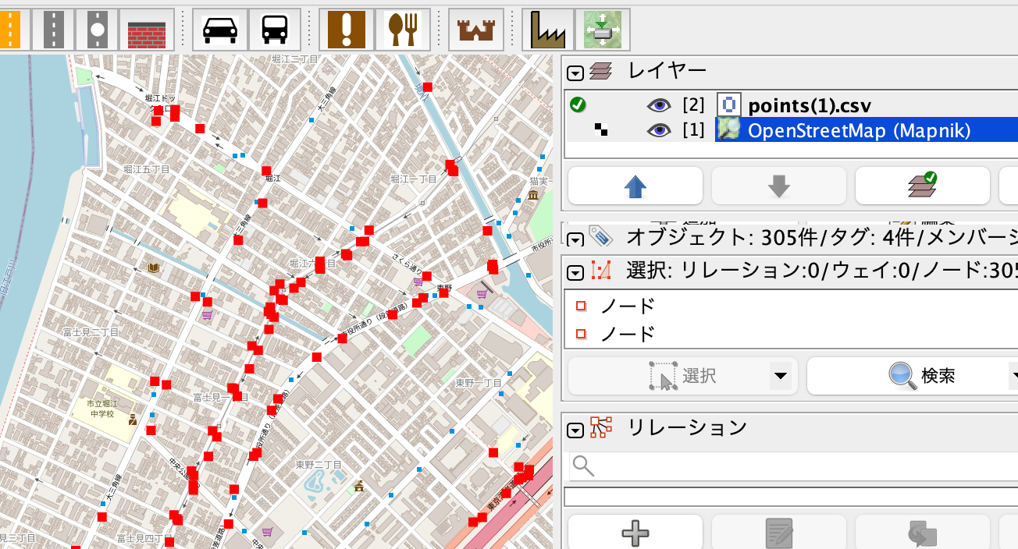Collapse the 選択 panel
1018x549 pixels.
point(575,272)
